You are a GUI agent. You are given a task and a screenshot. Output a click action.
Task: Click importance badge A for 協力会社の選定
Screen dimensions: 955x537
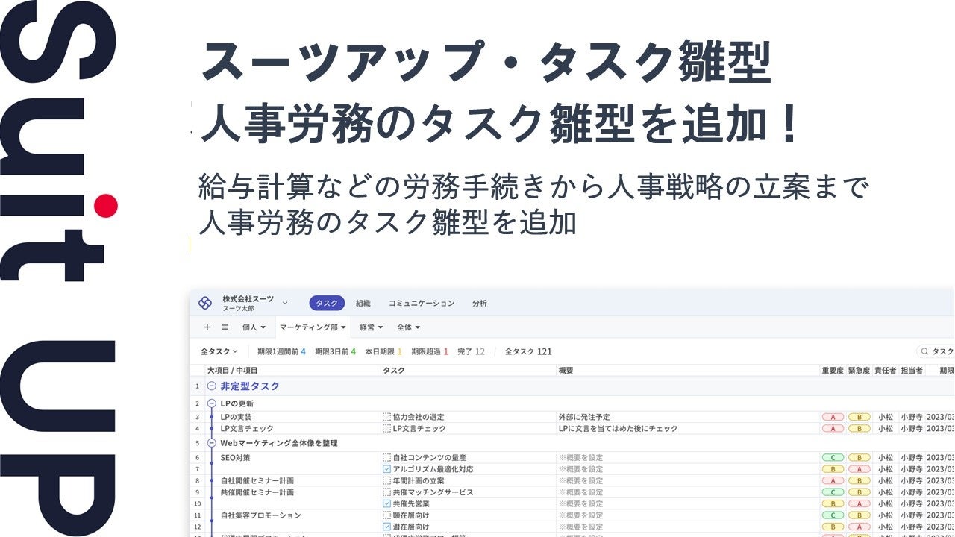(833, 417)
